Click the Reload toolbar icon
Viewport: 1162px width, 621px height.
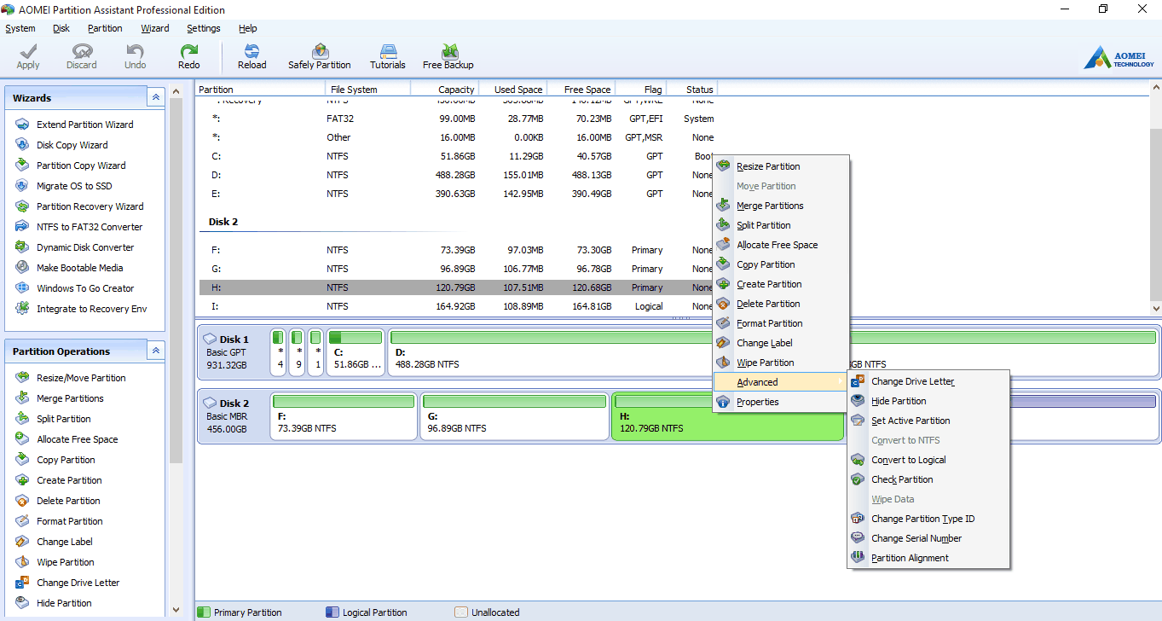pos(251,56)
